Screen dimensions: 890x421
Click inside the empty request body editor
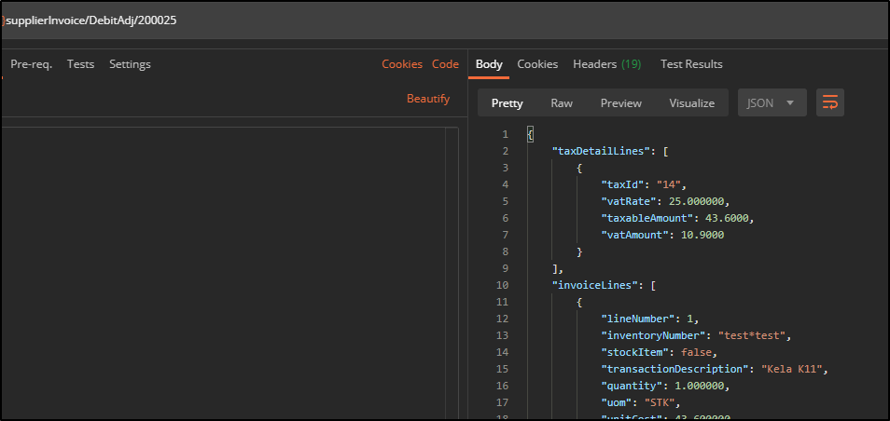224,270
